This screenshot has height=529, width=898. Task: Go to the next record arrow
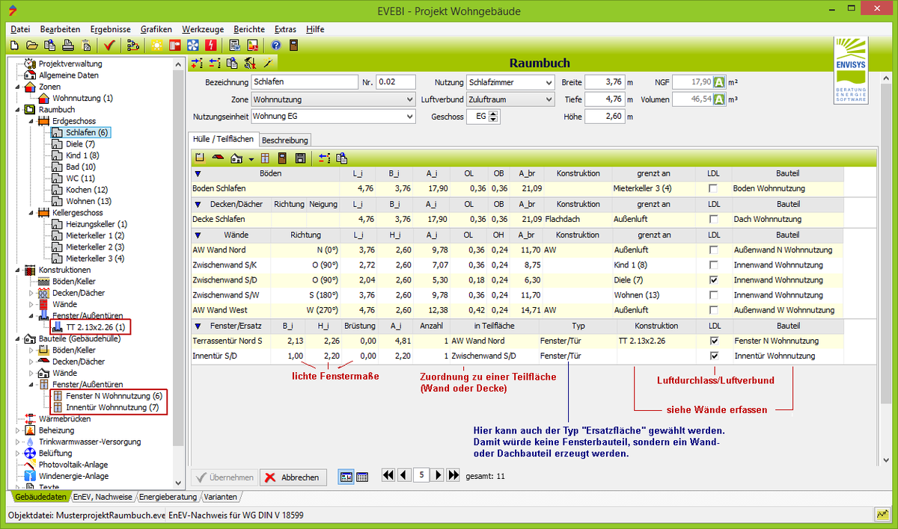(438, 475)
